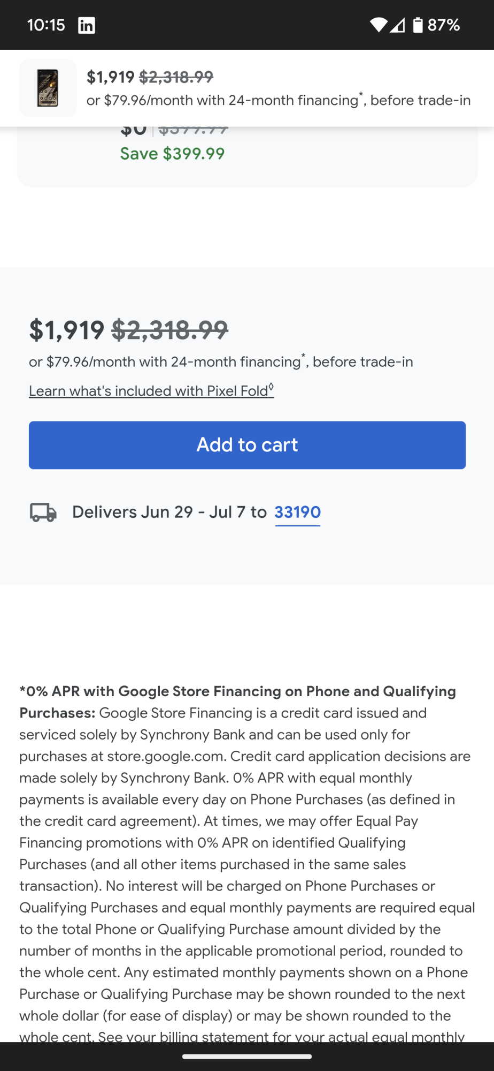The image size is (494, 1071).
Task: Tap the green Save $399.99 text
Action: (x=172, y=154)
